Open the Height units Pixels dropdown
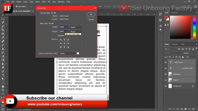This screenshot has height=111, width=198. (x=76, y=32)
